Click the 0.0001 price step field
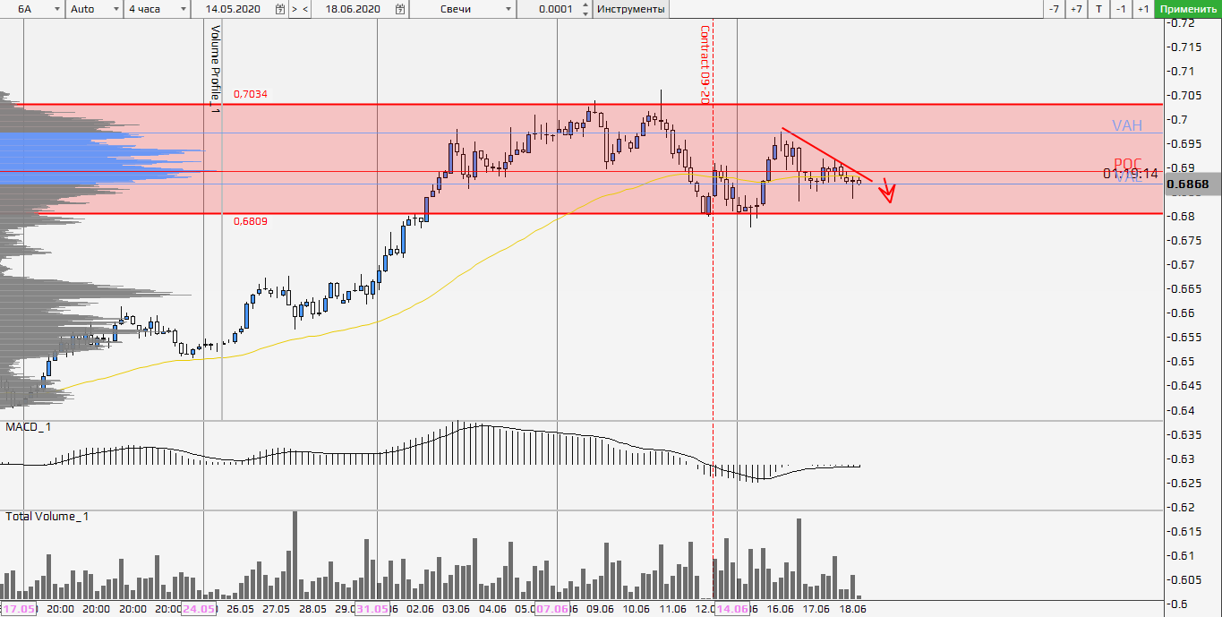1222x617 pixels. [x=555, y=9]
